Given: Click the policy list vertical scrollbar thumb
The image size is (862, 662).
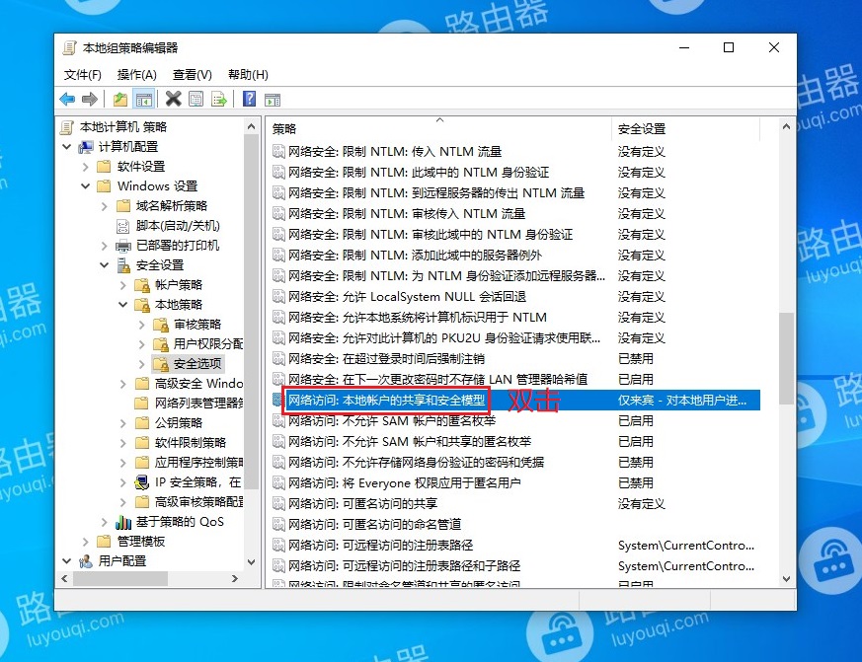Looking at the screenshot, I should coord(786,358).
